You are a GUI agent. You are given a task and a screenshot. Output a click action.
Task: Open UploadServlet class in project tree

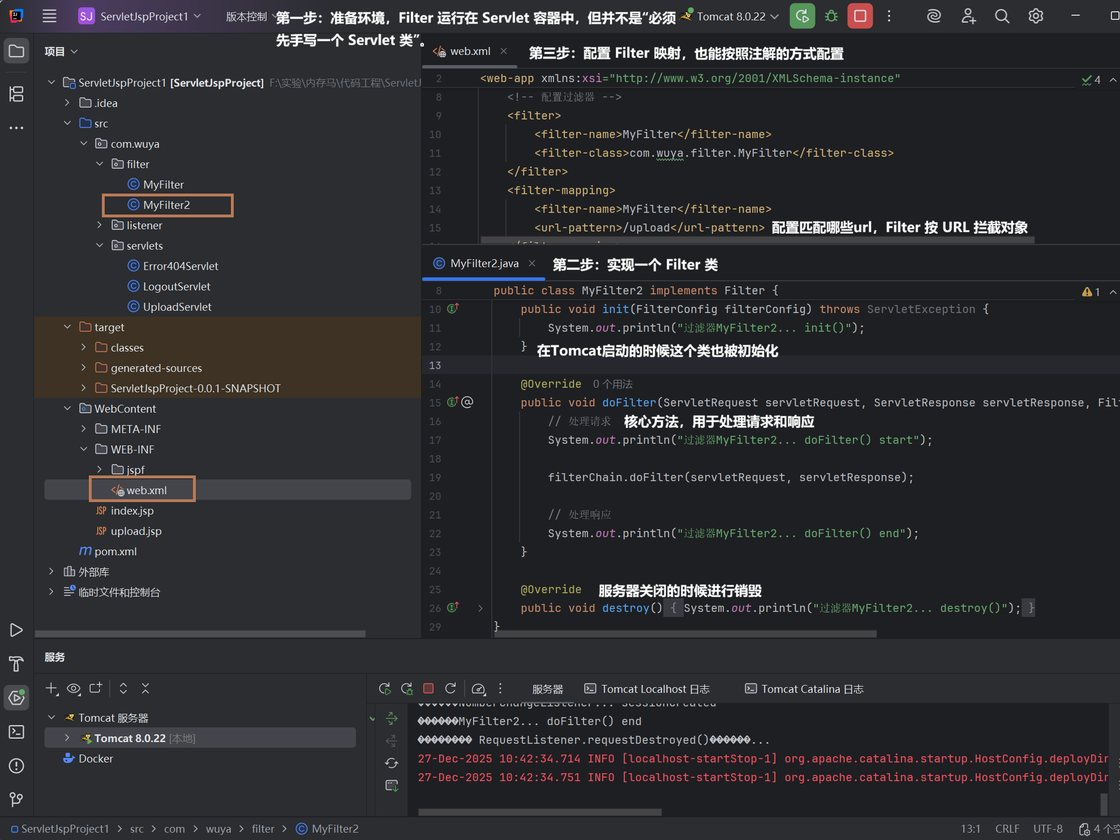tap(177, 307)
